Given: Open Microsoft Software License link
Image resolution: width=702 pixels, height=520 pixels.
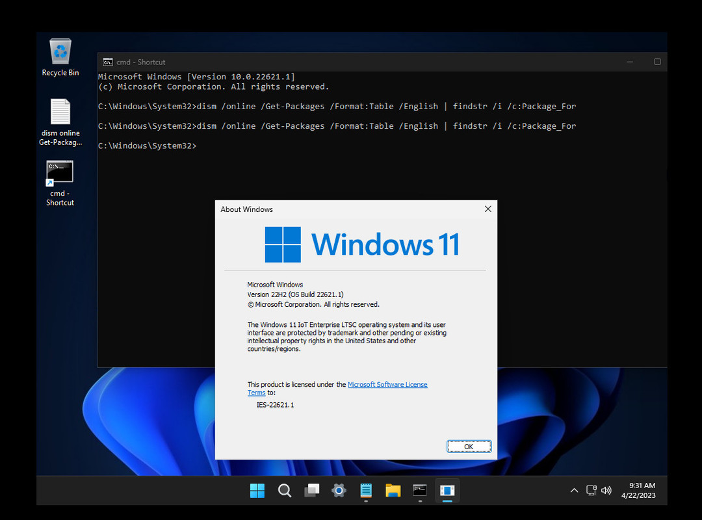Looking at the screenshot, I should point(387,384).
